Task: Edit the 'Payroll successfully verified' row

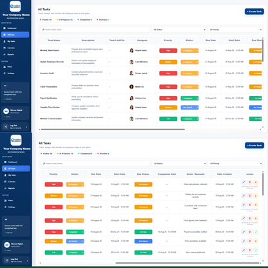Action: click(244, 232)
